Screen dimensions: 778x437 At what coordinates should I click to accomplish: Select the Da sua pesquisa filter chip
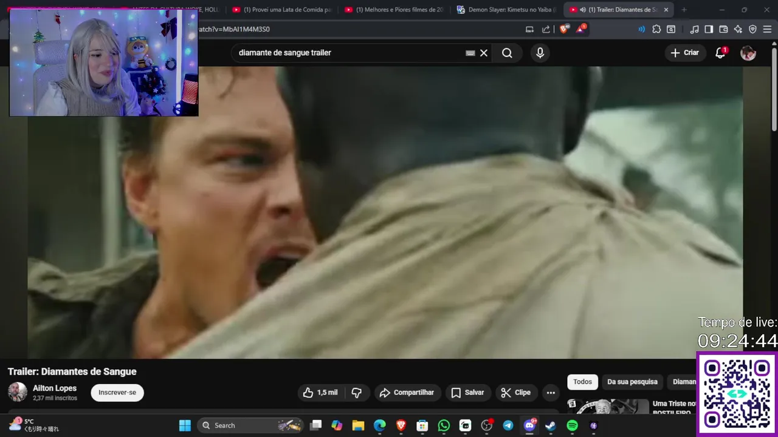pyautogui.click(x=632, y=382)
